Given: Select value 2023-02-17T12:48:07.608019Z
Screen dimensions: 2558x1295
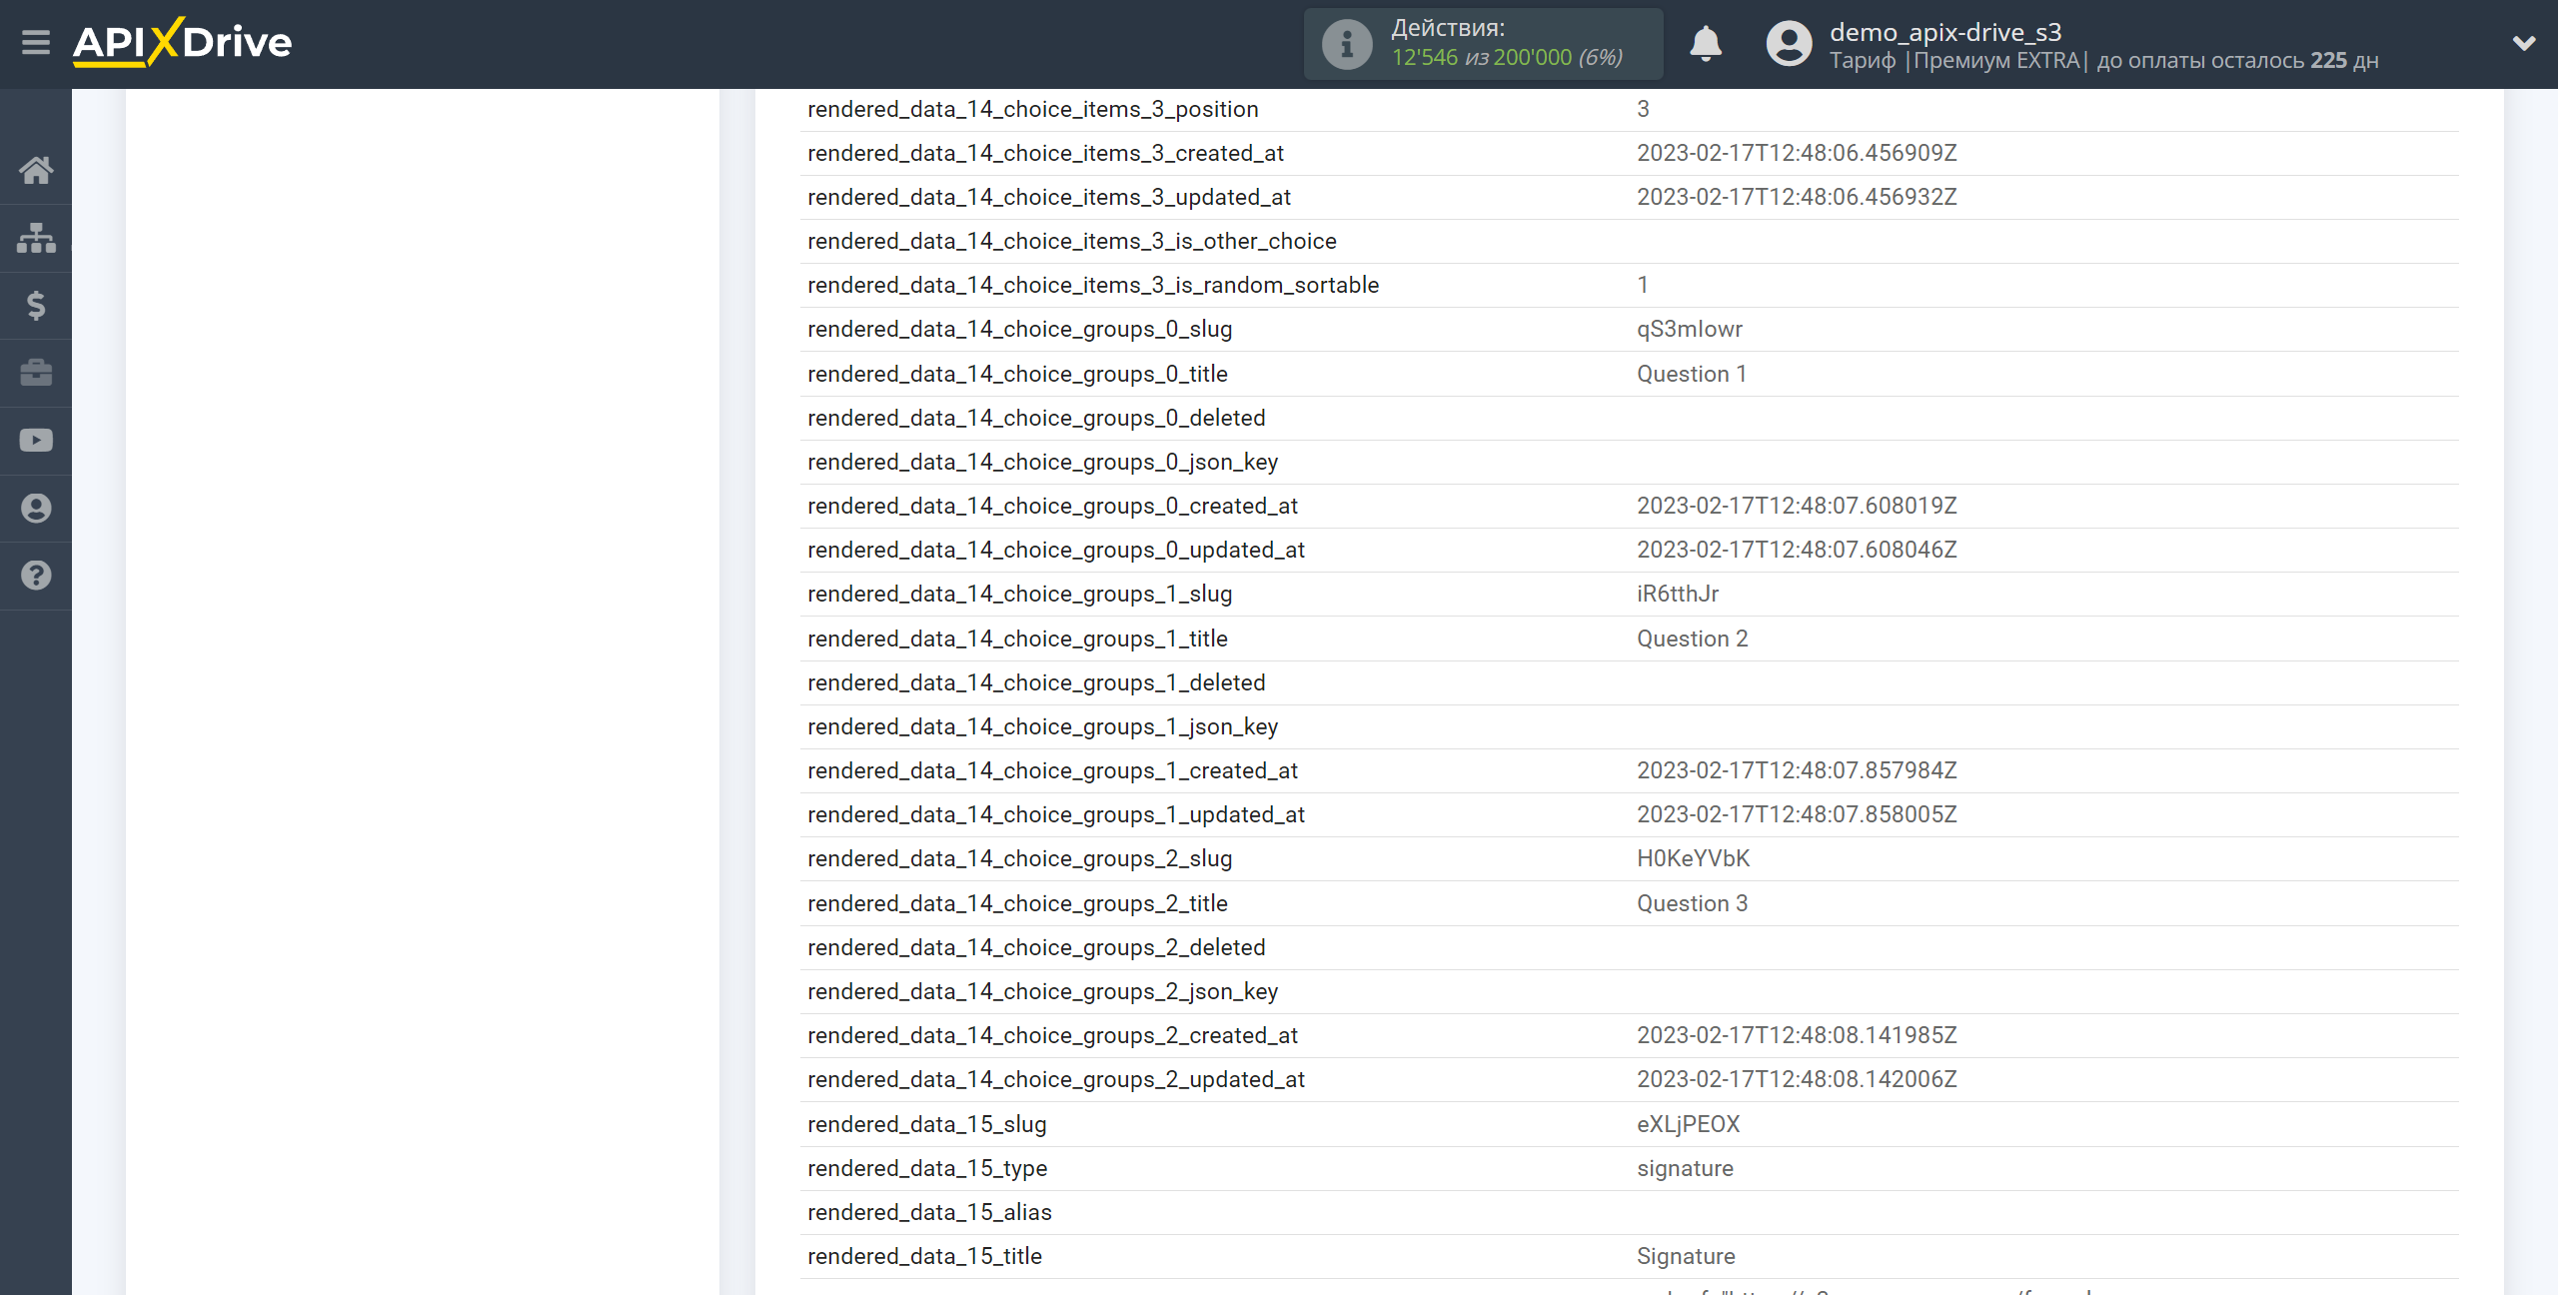Looking at the screenshot, I should click(x=1797, y=507).
